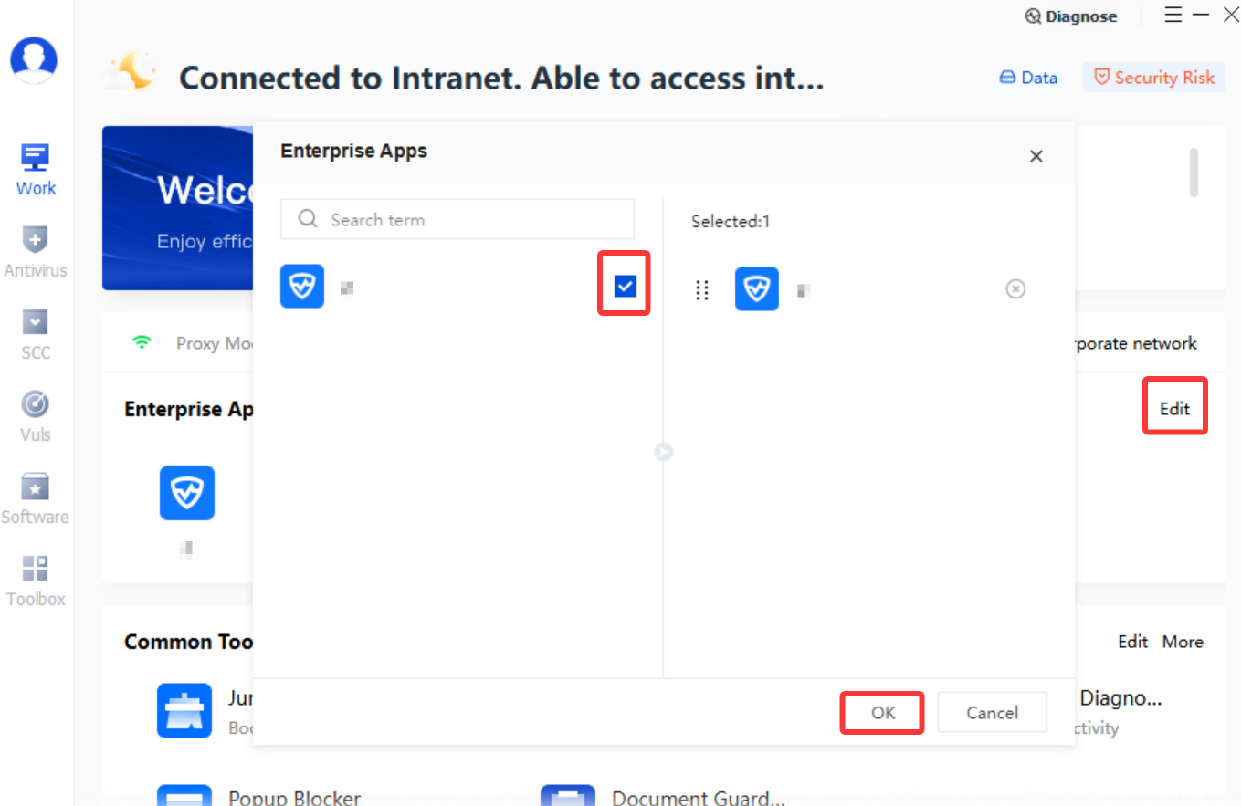Screen dimensions: 1241x806
Task: Confirm selection with OK button
Action: click(883, 713)
